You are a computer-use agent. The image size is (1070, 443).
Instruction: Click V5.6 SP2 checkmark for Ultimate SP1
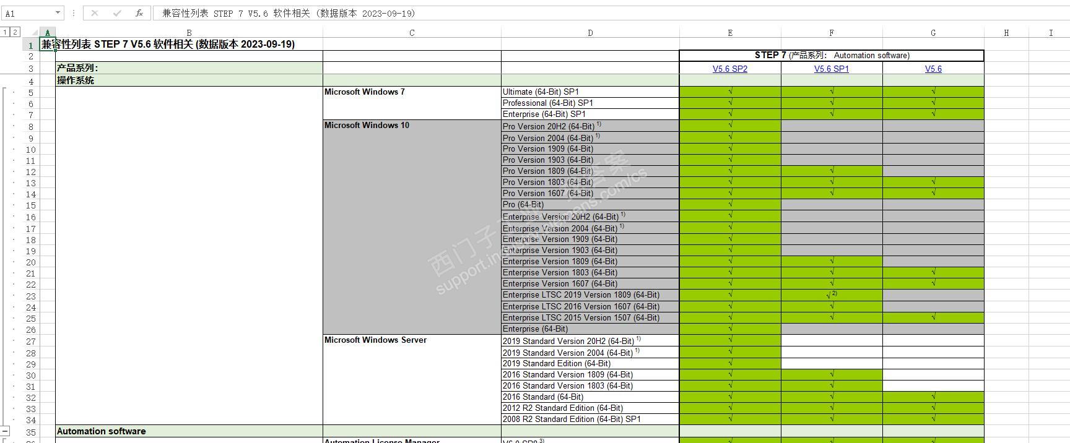click(x=730, y=92)
